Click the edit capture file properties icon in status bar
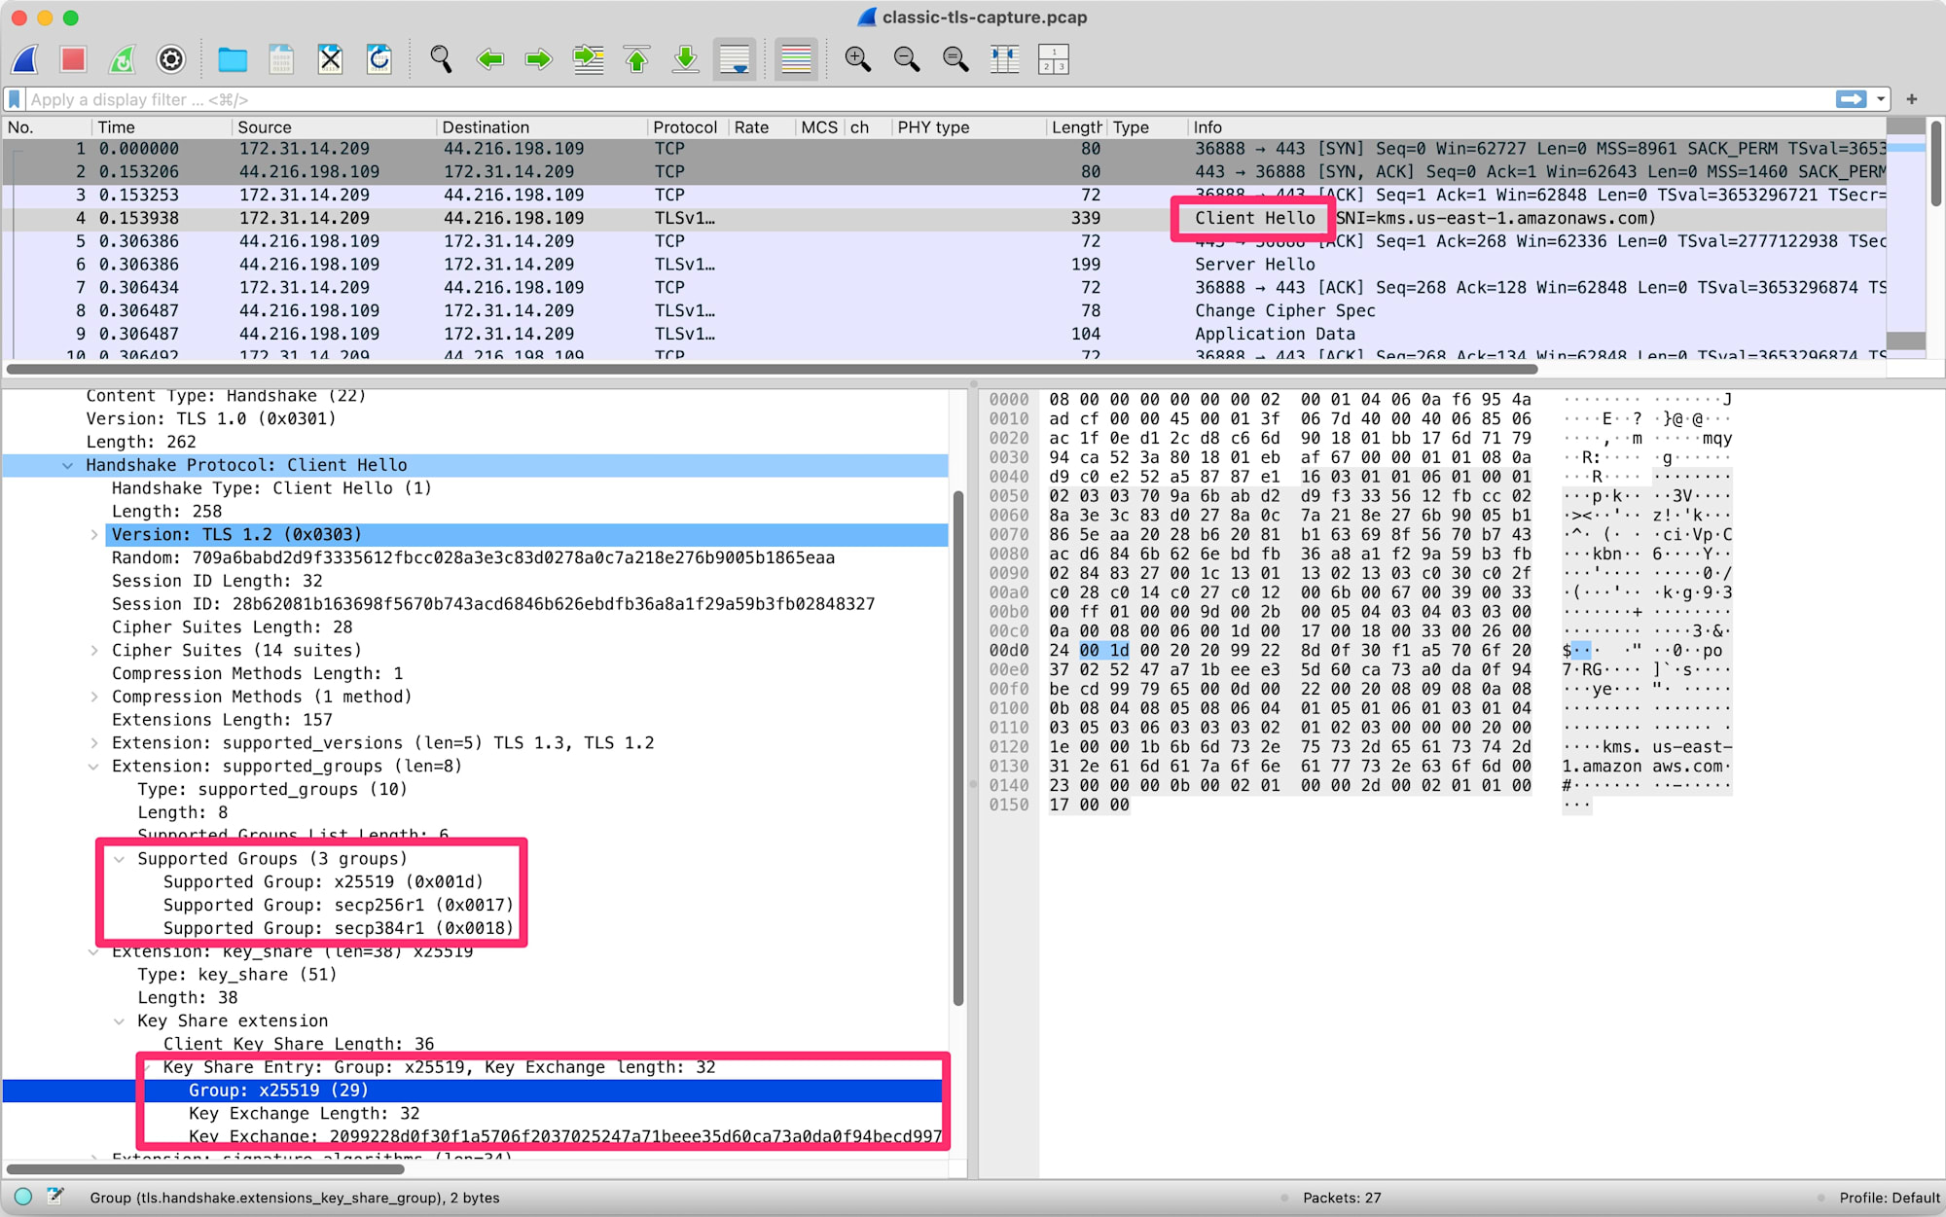This screenshot has width=1946, height=1217. click(54, 1198)
